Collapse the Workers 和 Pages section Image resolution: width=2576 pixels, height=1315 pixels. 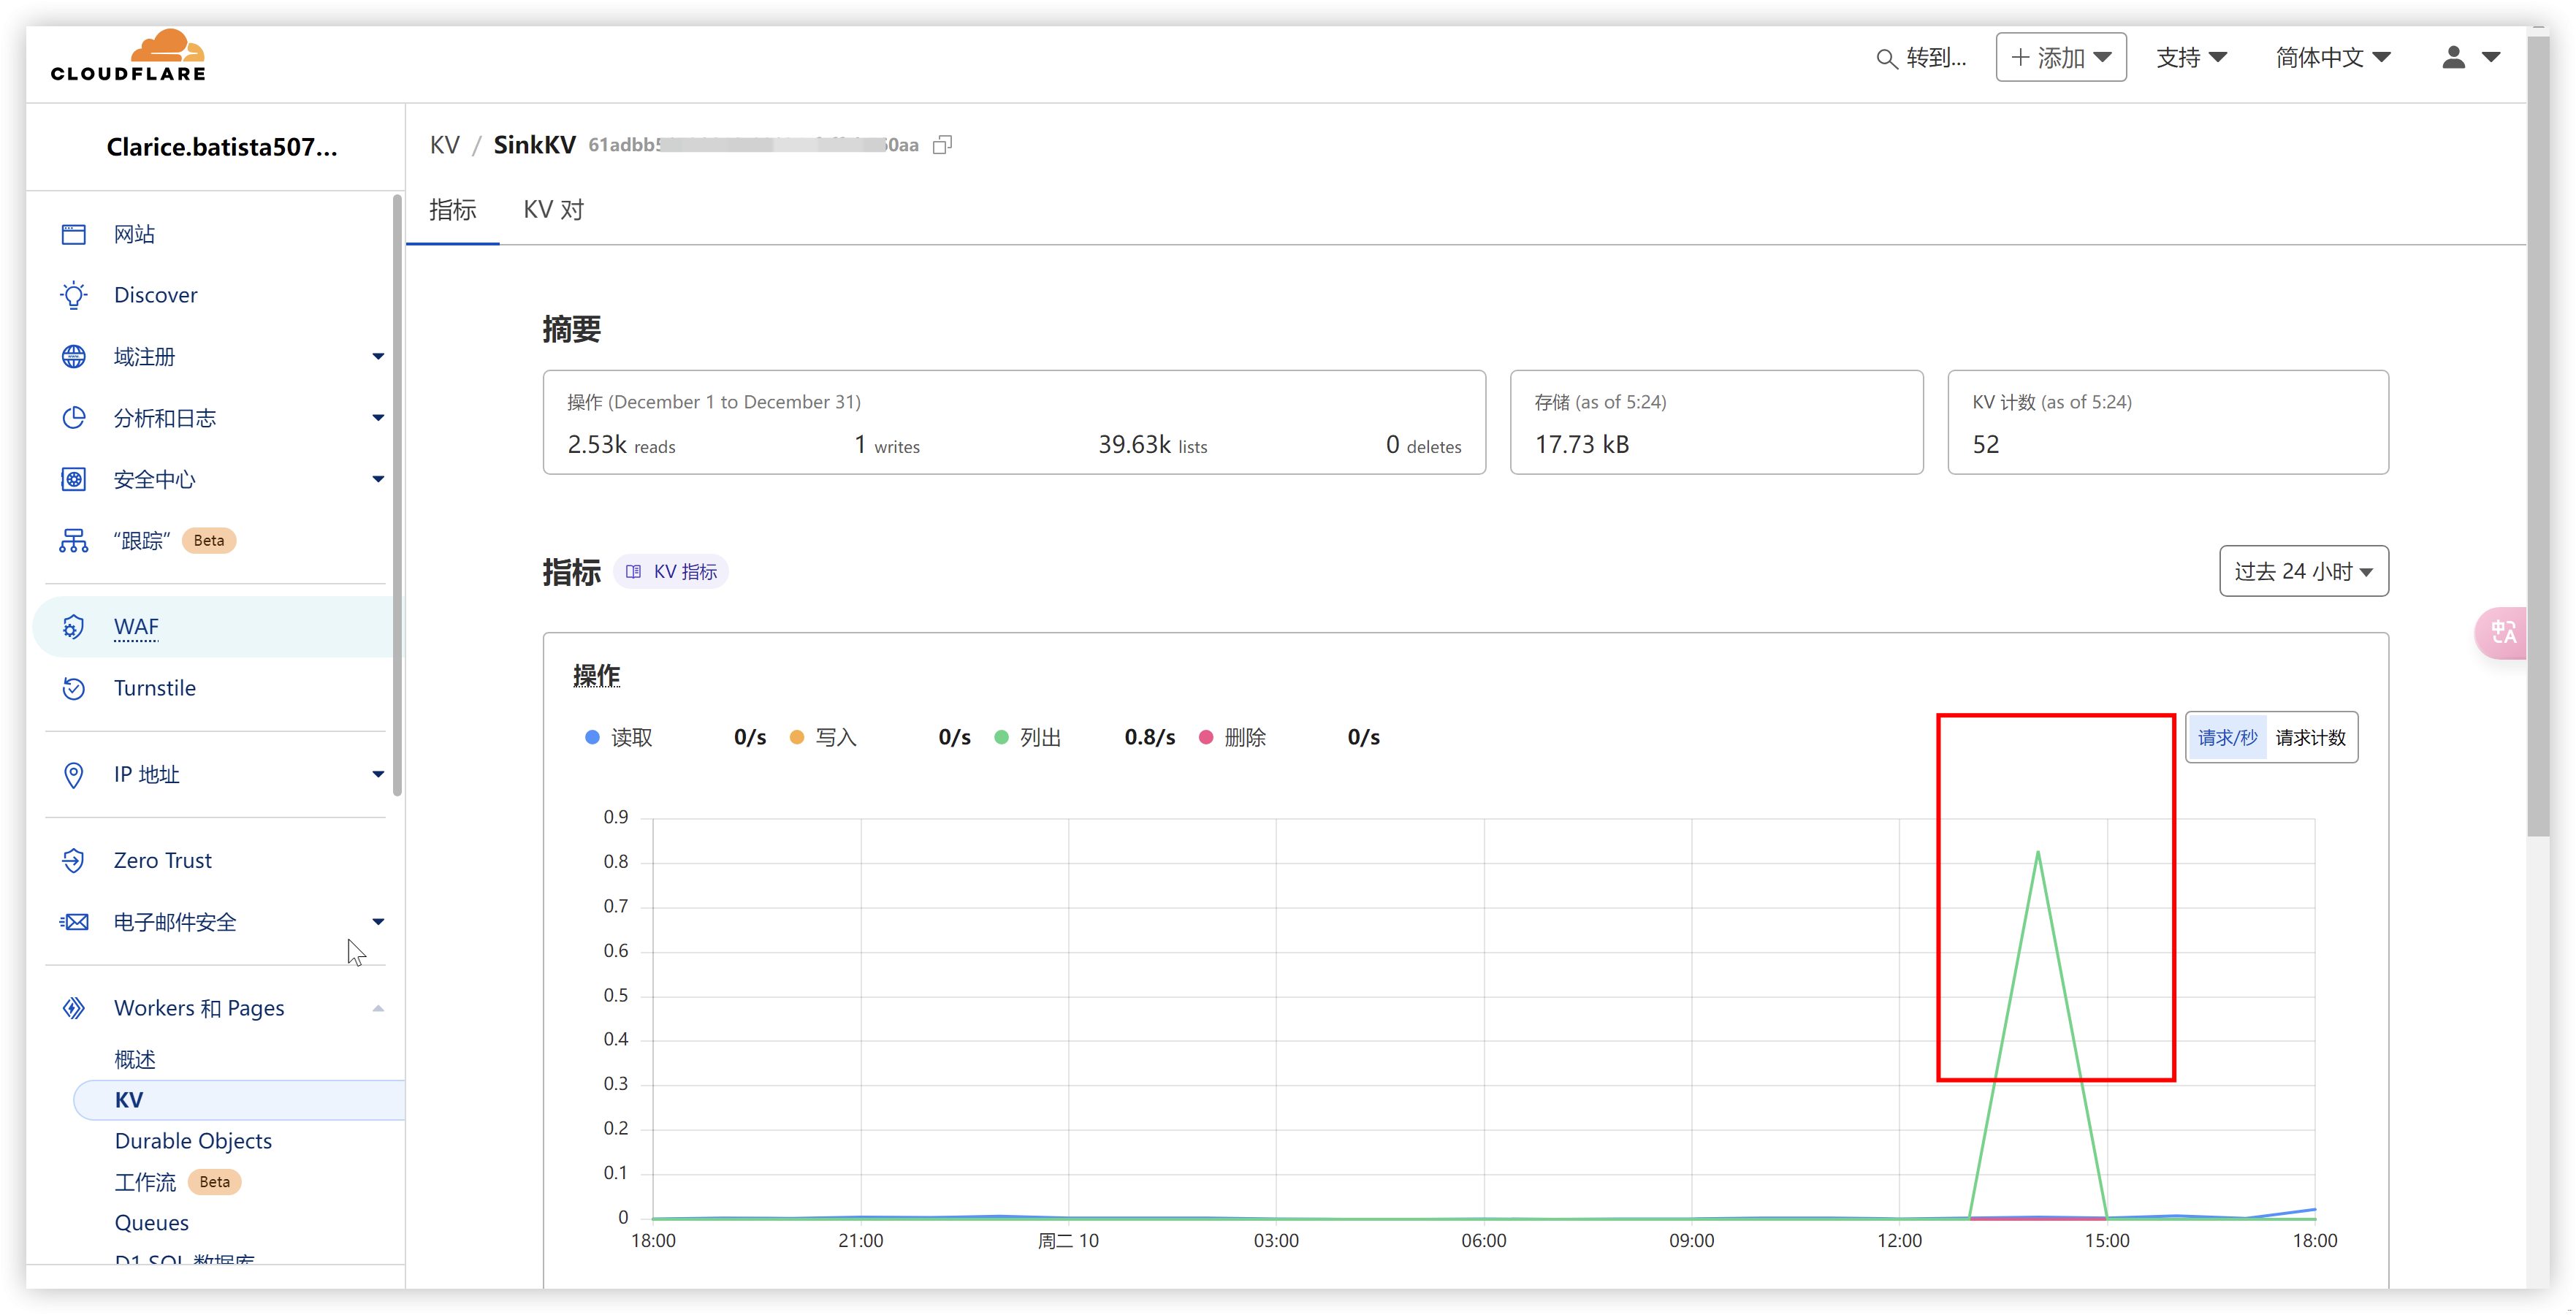[x=378, y=1008]
